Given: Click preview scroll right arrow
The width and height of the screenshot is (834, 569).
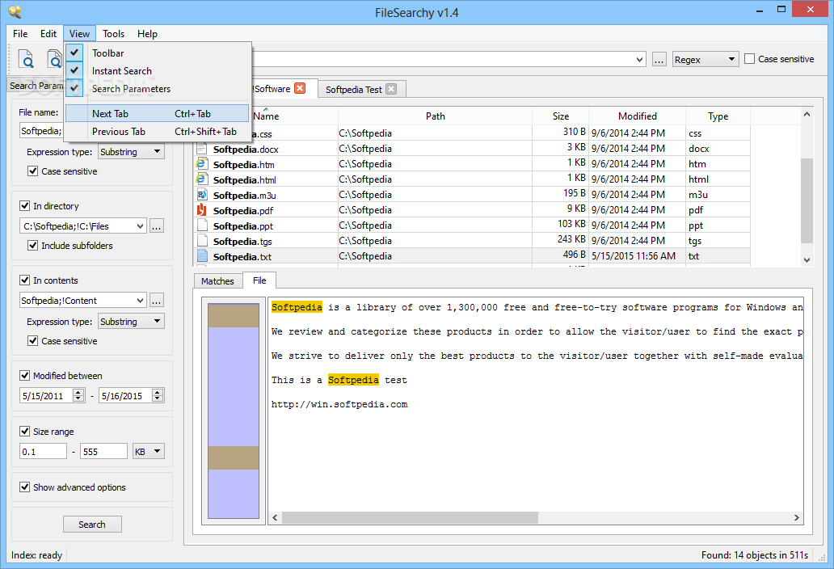Looking at the screenshot, I should (x=796, y=517).
